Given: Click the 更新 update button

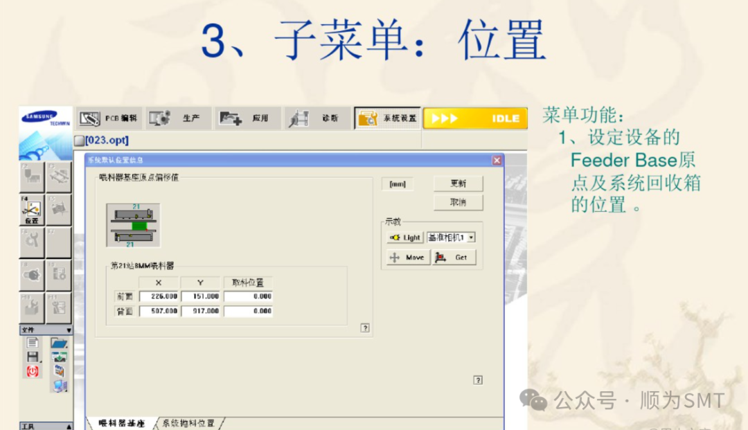Looking at the screenshot, I should pyautogui.click(x=458, y=183).
